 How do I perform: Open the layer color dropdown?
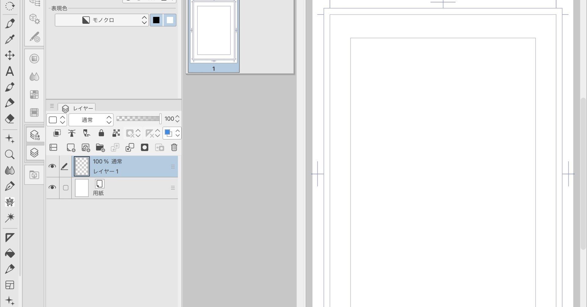(x=172, y=133)
